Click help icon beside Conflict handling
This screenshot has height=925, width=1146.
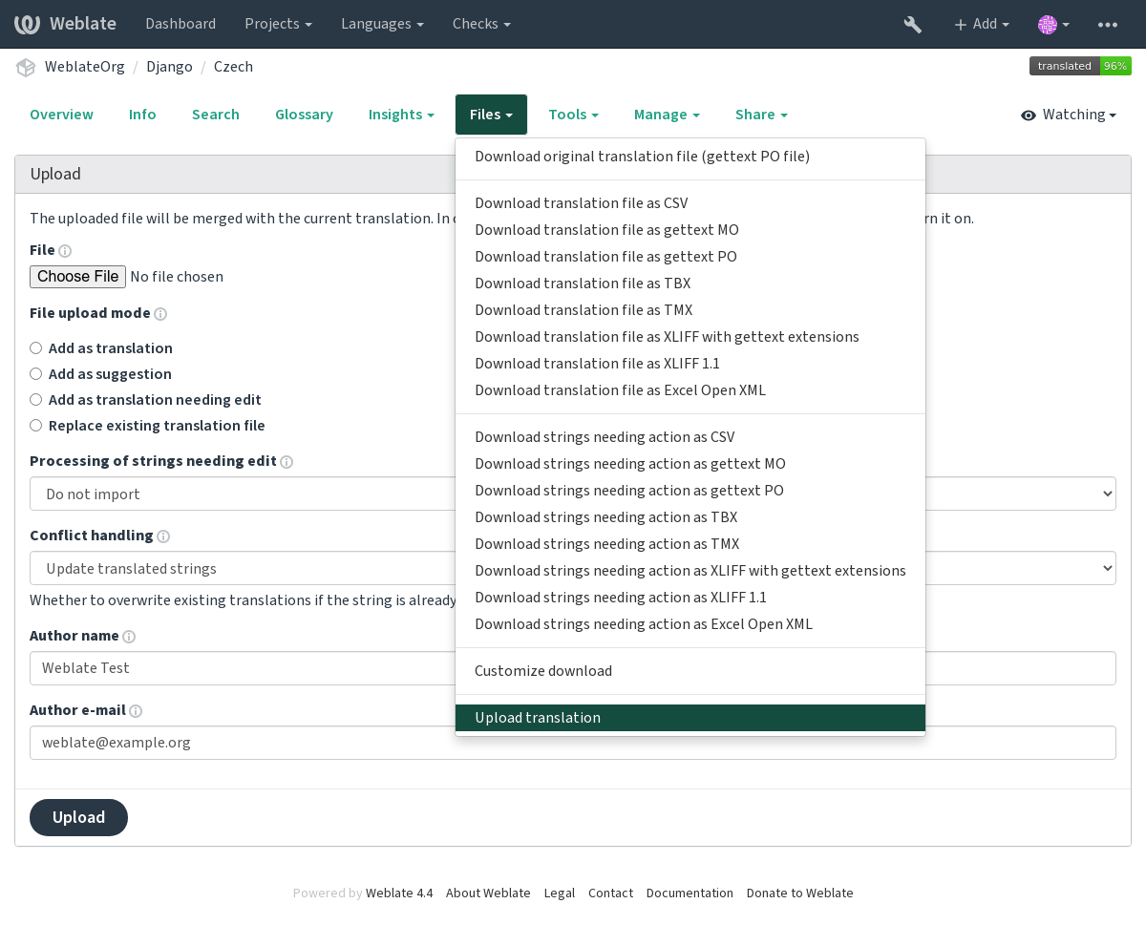pos(163,536)
